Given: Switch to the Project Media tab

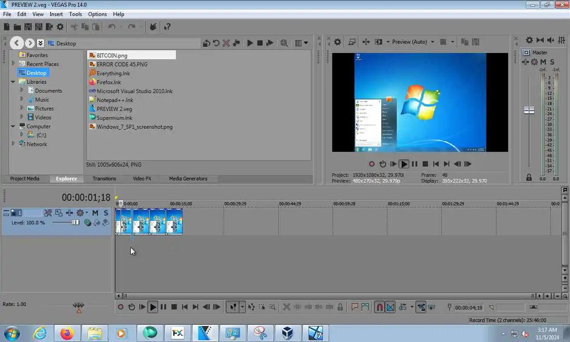Looking at the screenshot, I should (24, 179).
